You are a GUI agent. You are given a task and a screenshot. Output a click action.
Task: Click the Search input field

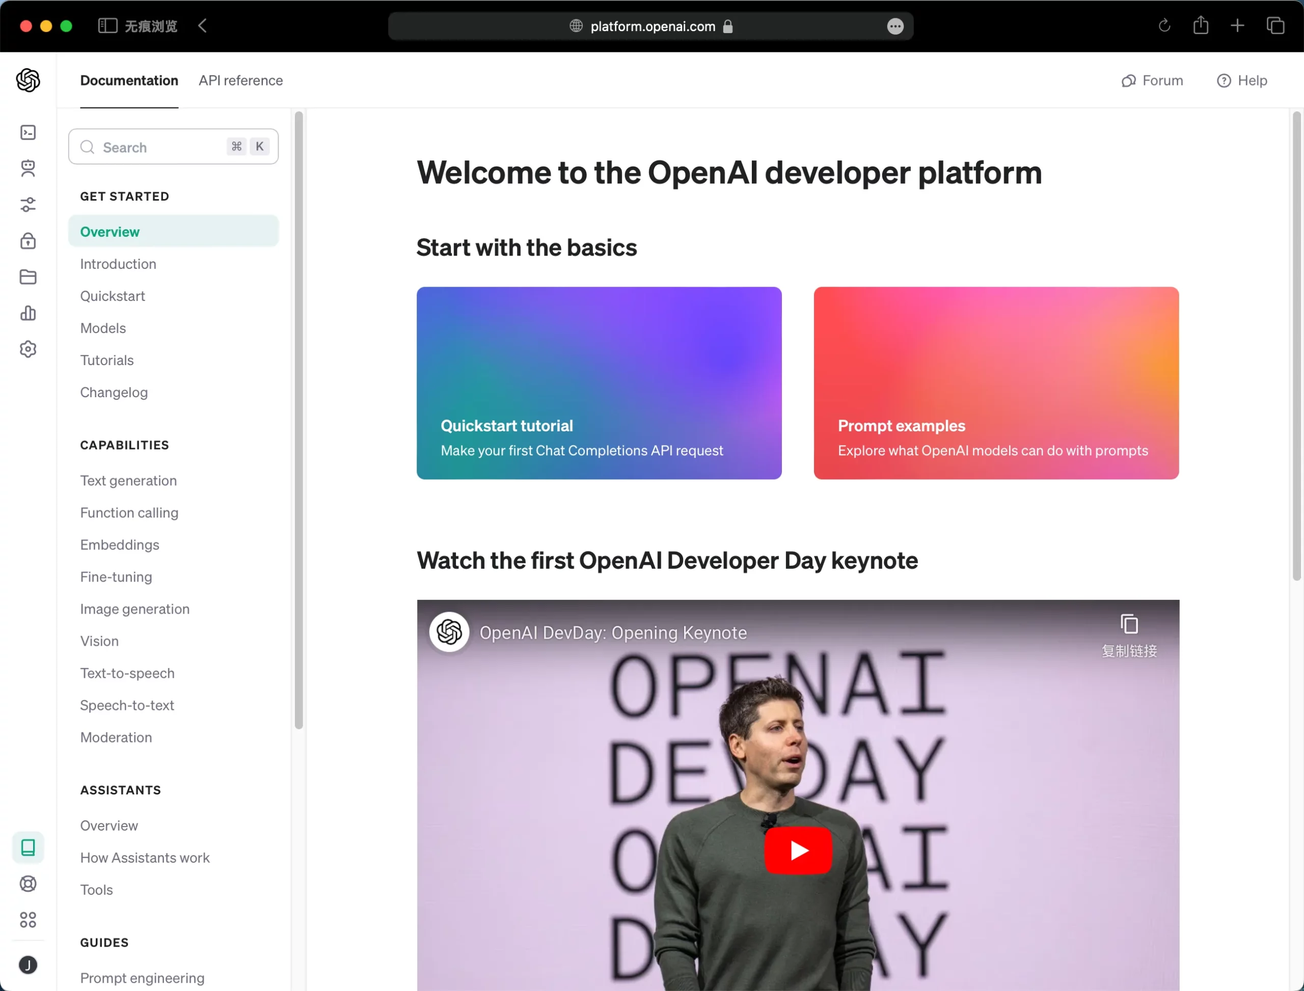(x=174, y=147)
